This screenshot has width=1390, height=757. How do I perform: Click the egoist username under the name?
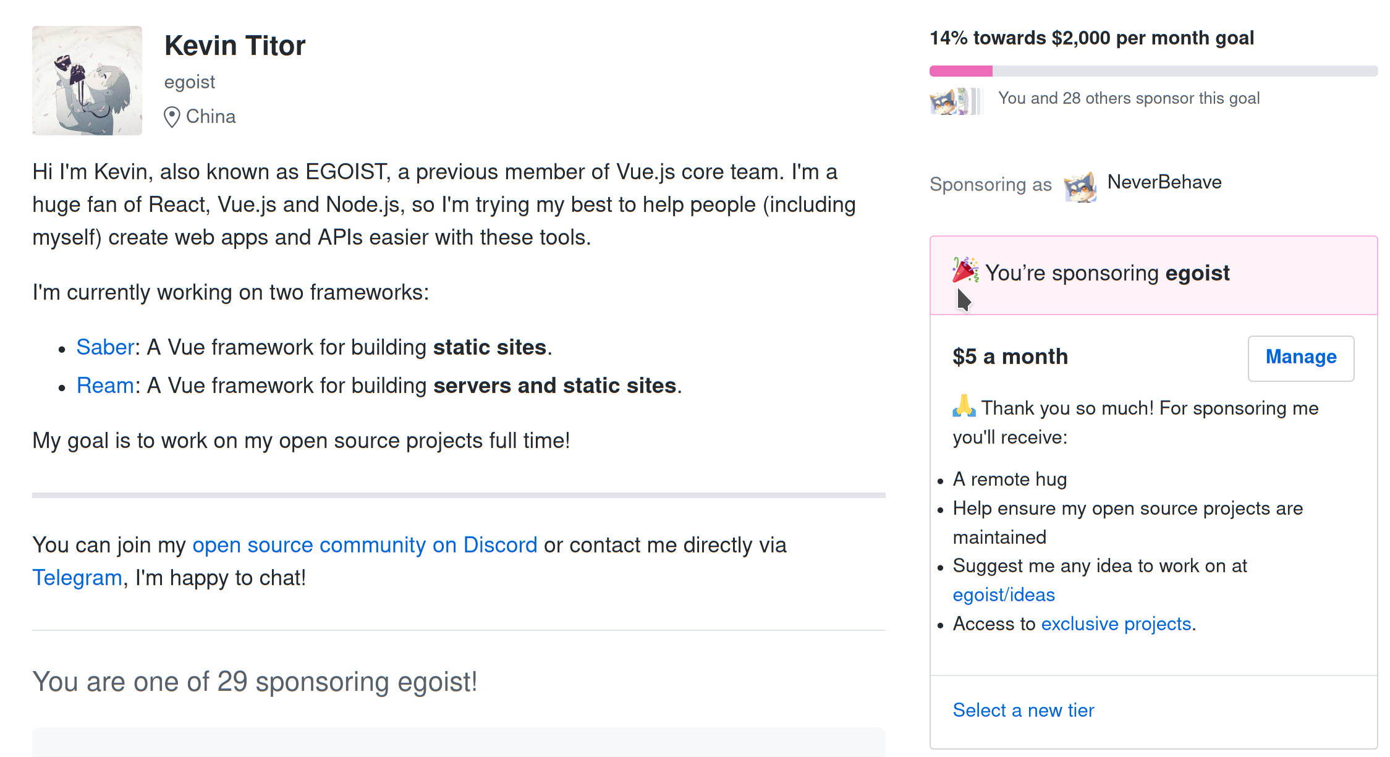point(189,82)
